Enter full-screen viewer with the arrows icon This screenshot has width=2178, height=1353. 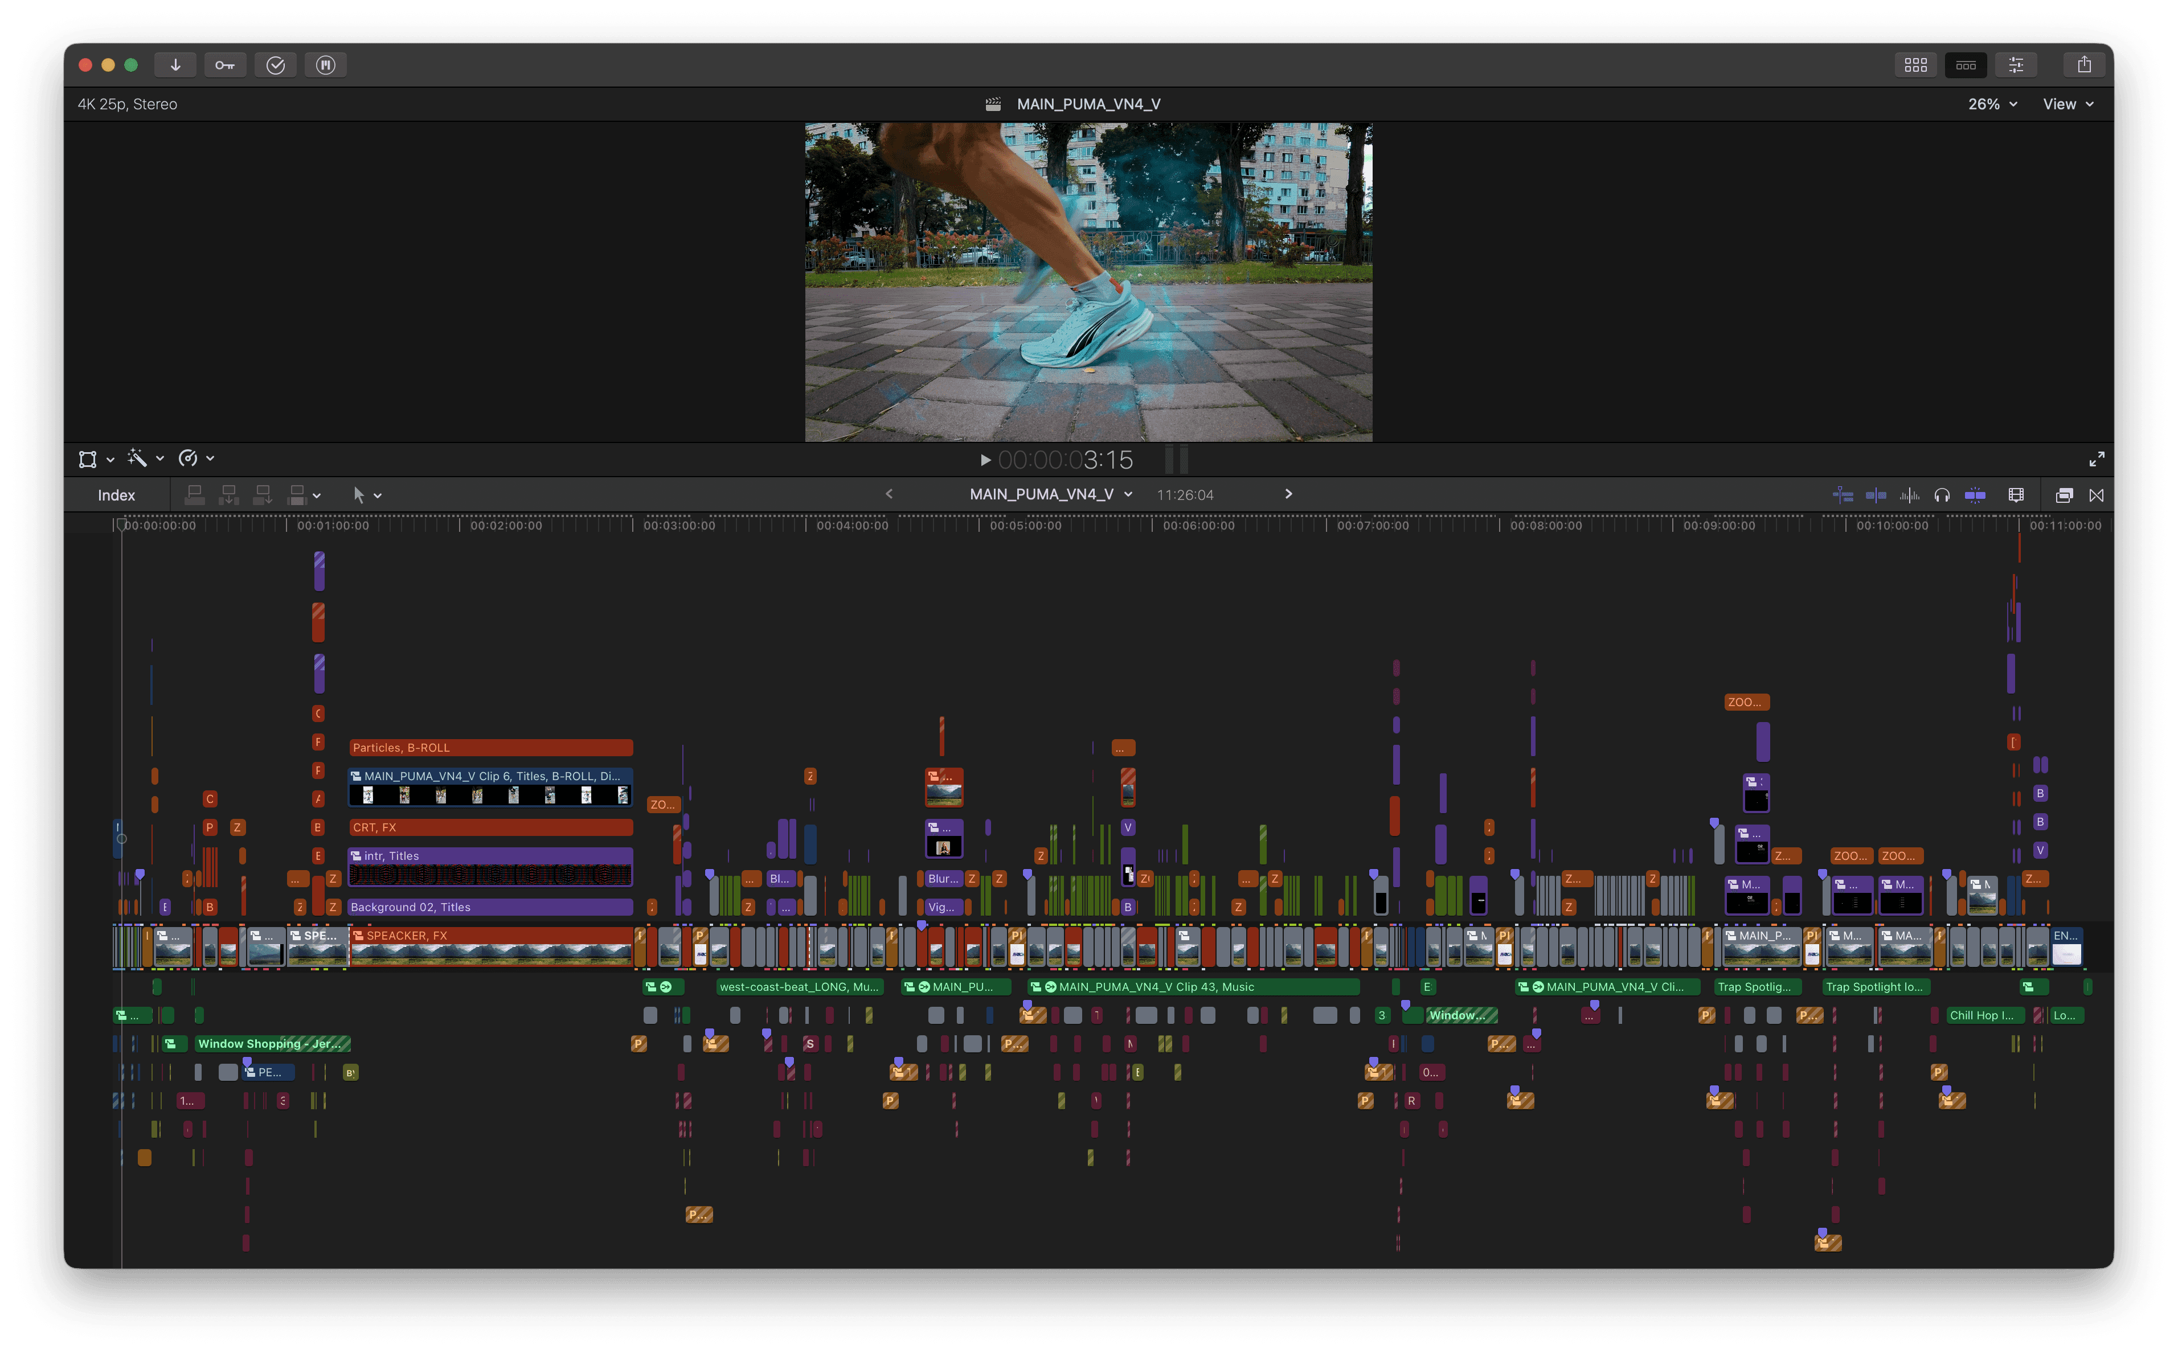pos(2097,459)
